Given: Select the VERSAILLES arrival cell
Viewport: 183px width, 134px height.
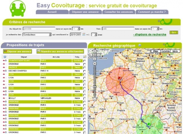Looking at the screenshot, I should click(x=56, y=98).
